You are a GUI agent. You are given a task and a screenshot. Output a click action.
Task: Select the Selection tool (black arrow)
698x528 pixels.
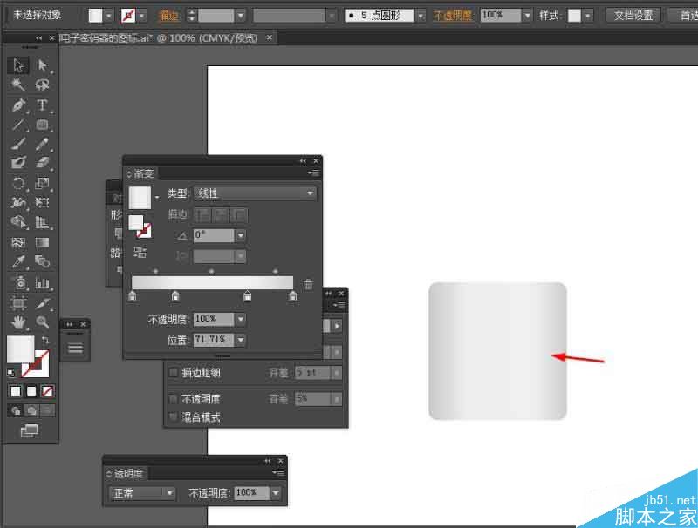point(18,65)
